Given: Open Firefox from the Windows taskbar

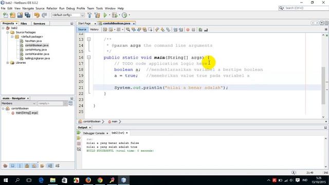Looking at the screenshot, I should [88, 180].
